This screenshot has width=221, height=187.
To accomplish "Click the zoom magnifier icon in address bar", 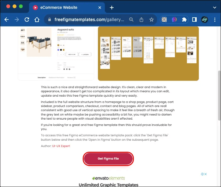I will coord(131,20).
